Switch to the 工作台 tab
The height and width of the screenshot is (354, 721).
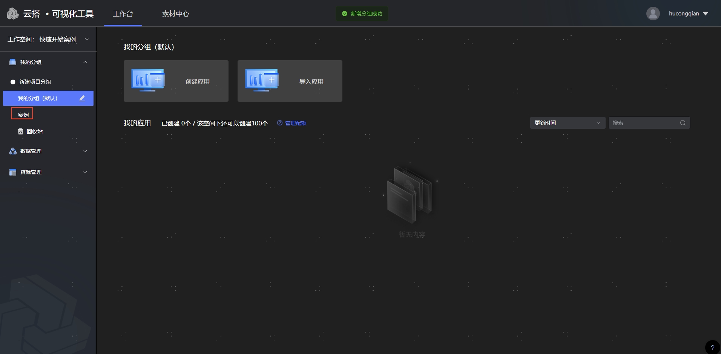pyautogui.click(x=123, y=14)
